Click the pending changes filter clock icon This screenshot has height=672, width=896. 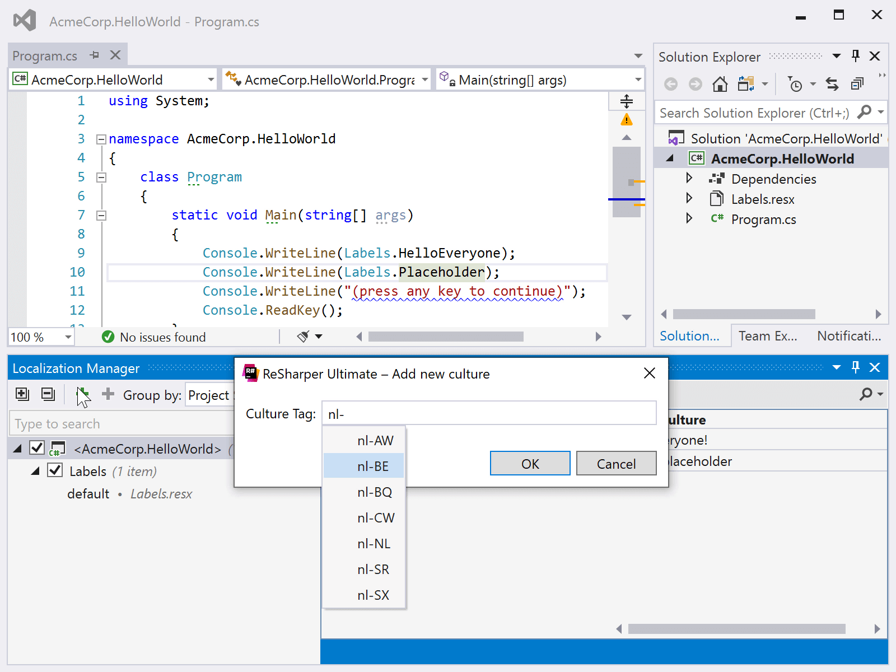795,84
